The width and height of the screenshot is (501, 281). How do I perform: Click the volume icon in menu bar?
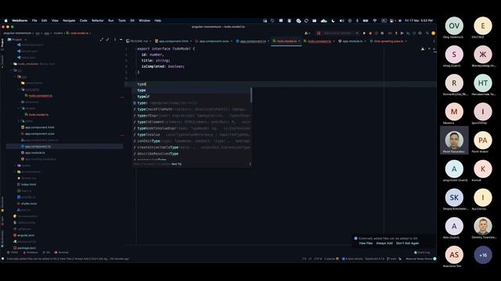tap(341, 20)
